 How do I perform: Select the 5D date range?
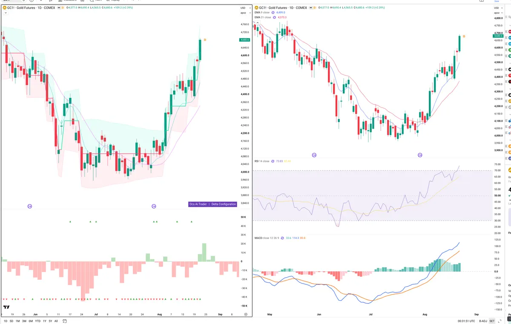(11, 321)
